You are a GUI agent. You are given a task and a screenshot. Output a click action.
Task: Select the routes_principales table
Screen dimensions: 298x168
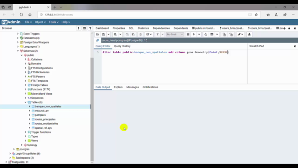pos(45,119)
